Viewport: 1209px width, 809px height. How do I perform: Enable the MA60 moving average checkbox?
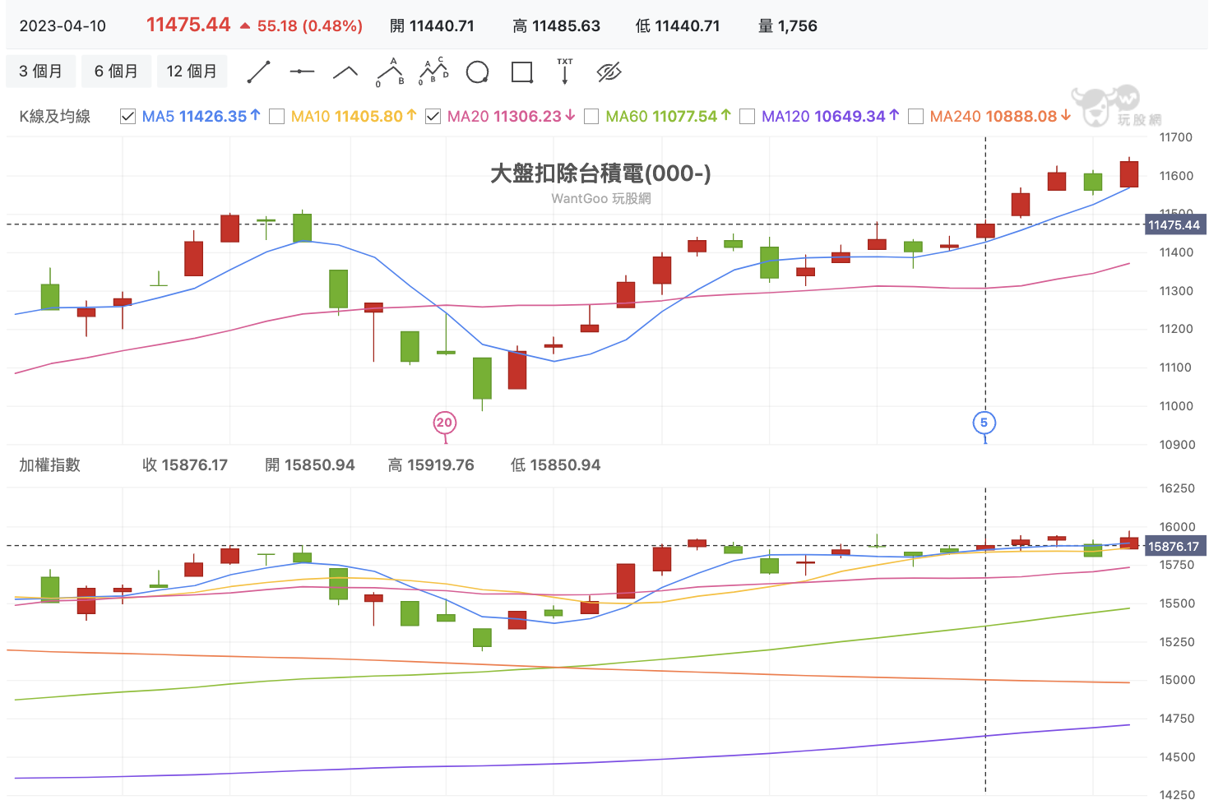591,117
